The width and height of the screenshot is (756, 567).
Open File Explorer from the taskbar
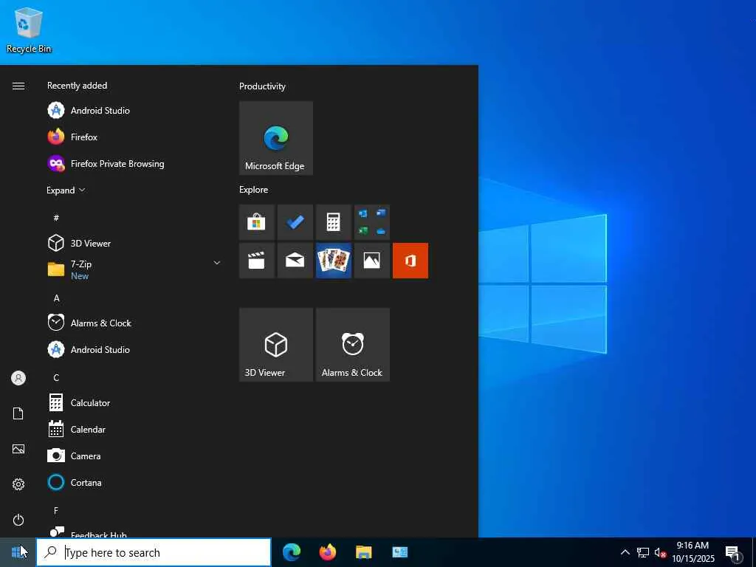[x=364, y=552]
